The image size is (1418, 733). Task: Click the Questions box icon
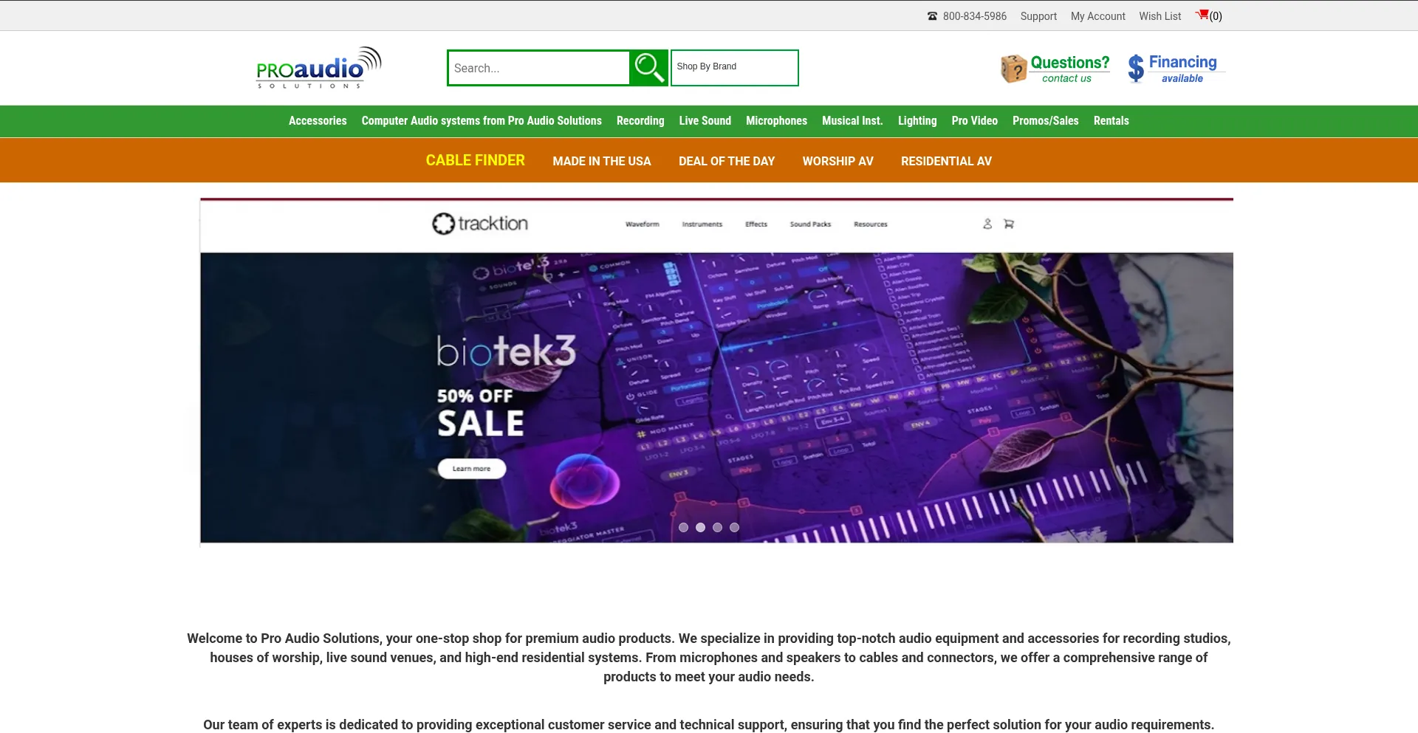pos(1014,69)
